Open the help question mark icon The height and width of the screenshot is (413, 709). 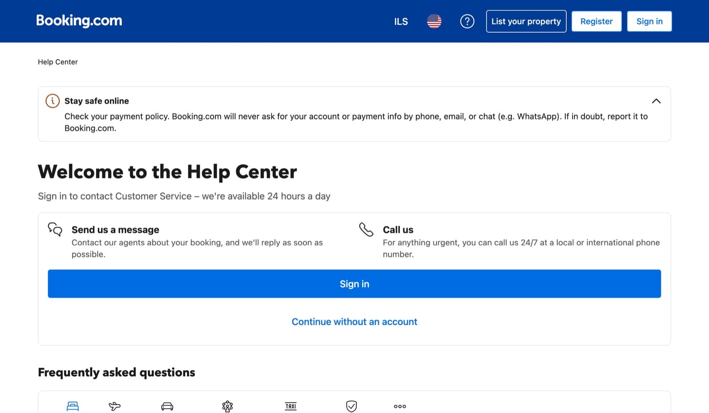pyautogui.click(x=467, y=21)
